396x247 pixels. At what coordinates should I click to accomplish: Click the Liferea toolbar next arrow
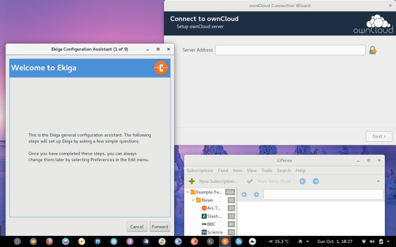pos(316,181)
